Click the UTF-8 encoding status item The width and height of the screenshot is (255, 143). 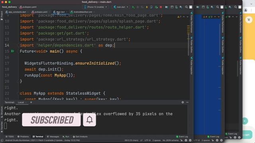point(147,140)
